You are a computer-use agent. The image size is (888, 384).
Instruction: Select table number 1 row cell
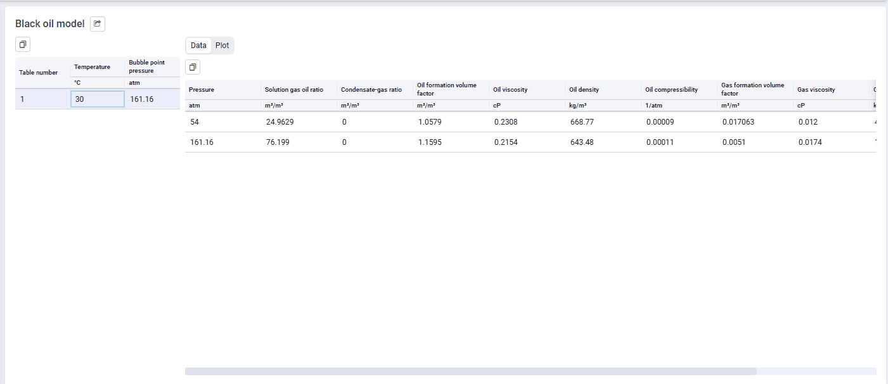tap(42, 99)
